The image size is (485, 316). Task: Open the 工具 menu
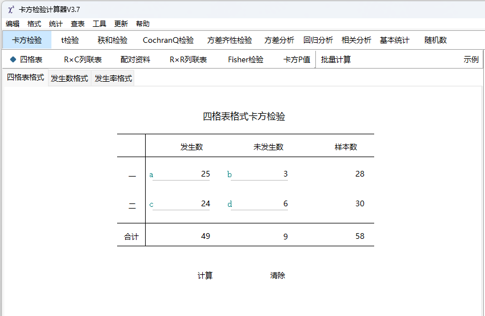pyautogui.click(x=99, y=24)
